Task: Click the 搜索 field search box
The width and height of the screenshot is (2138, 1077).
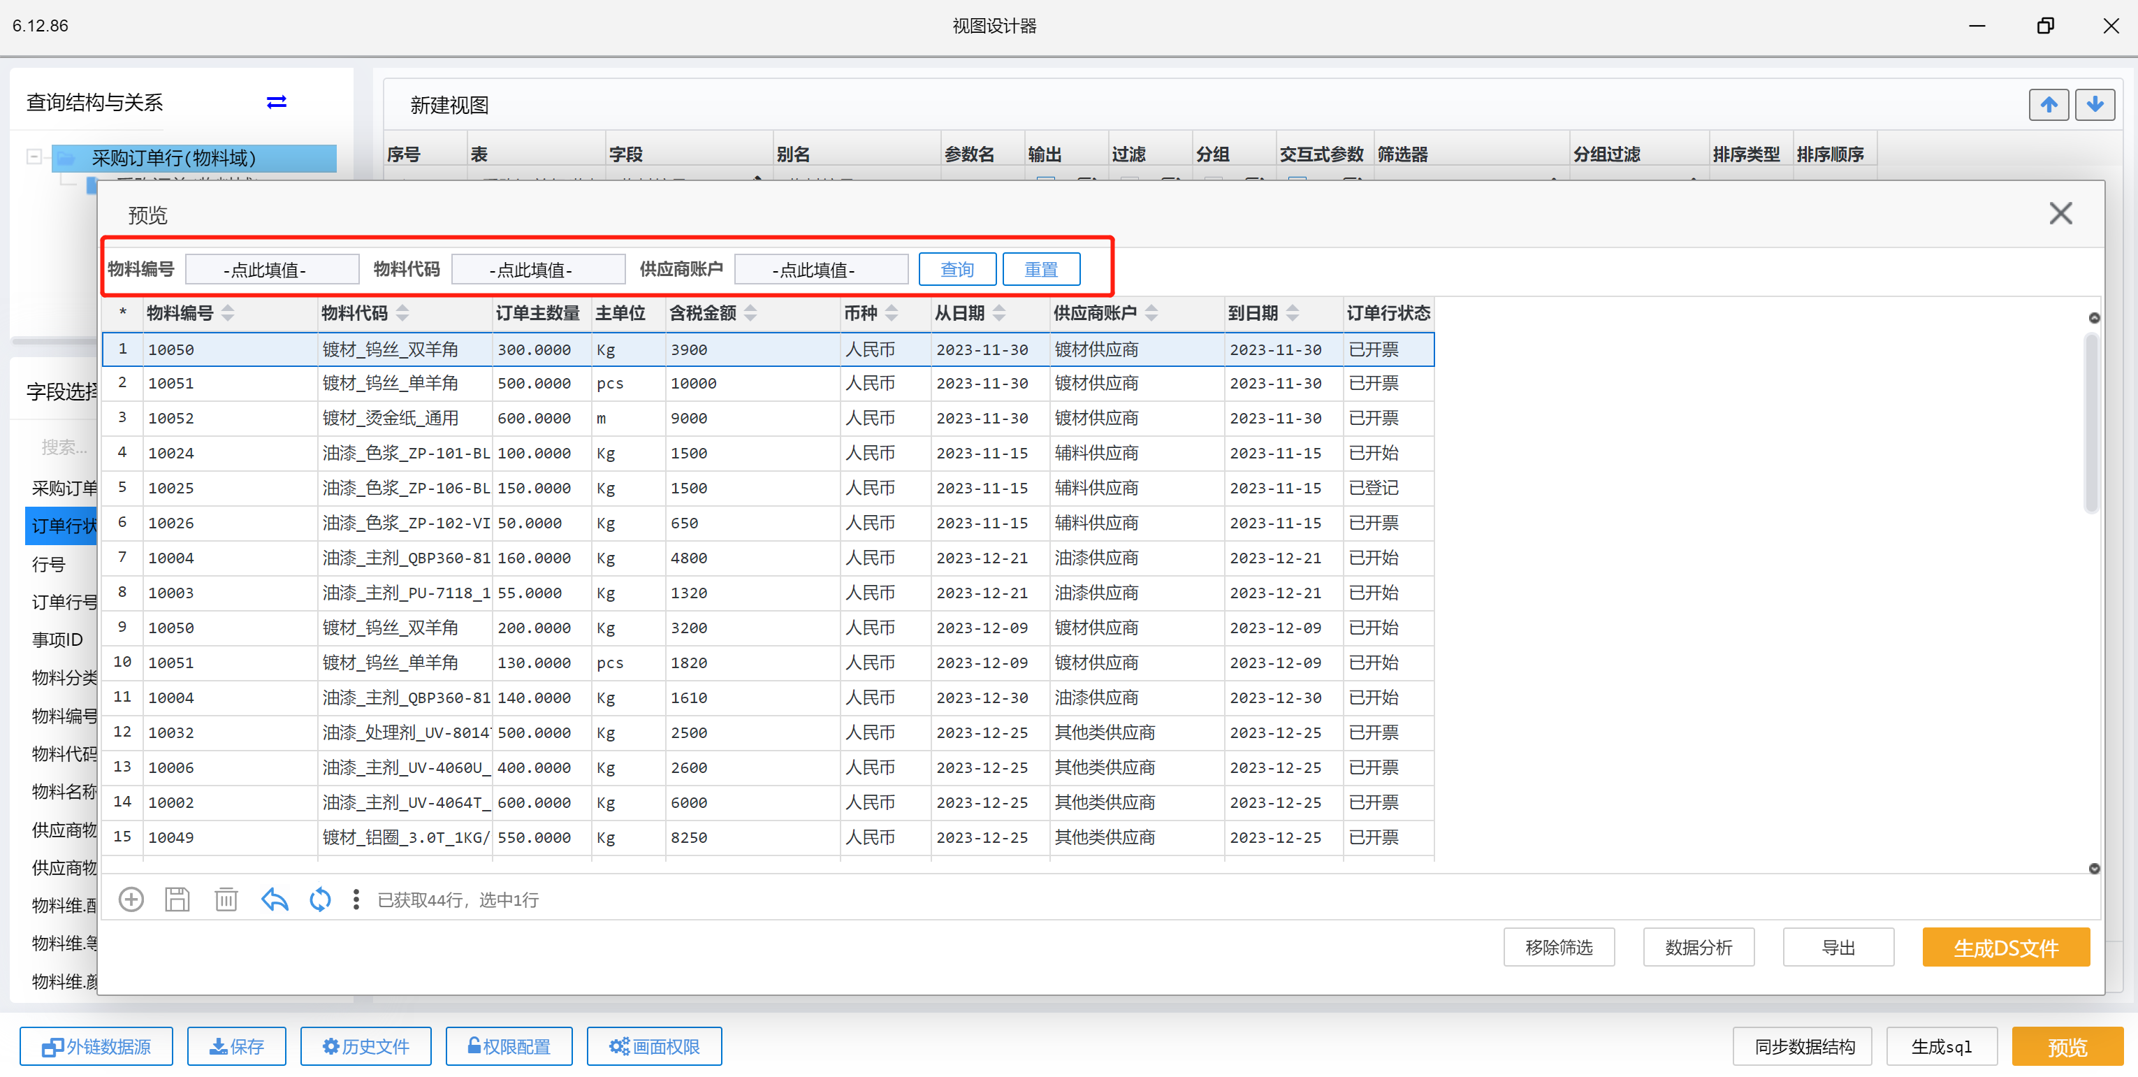Action: [64, 447]
